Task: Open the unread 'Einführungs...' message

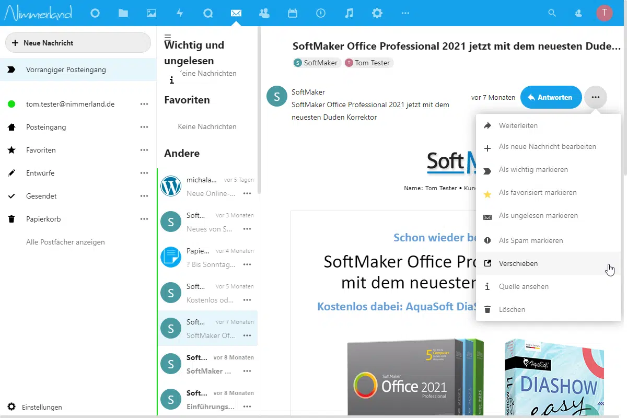Action: click(x=207, y=399)
